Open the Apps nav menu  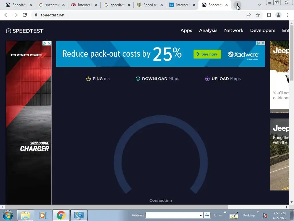[186, 31]
